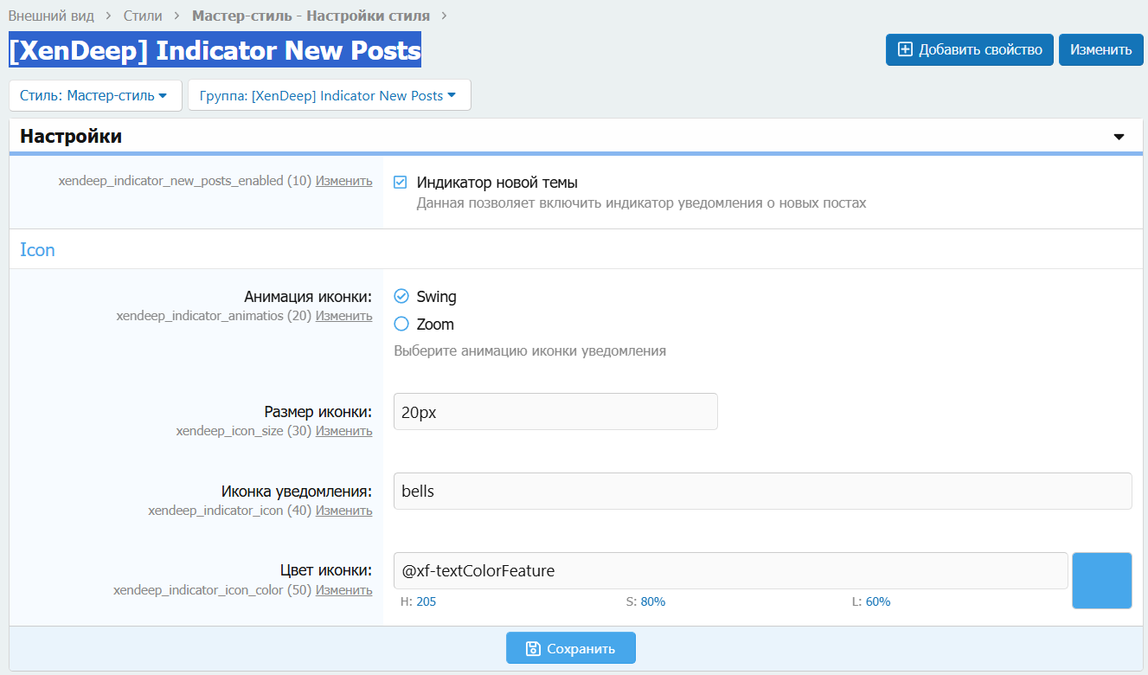Screen dimensions: 1148x675
Task: Click the floppy disk icon on Сохранить
Action: [534, 648]
